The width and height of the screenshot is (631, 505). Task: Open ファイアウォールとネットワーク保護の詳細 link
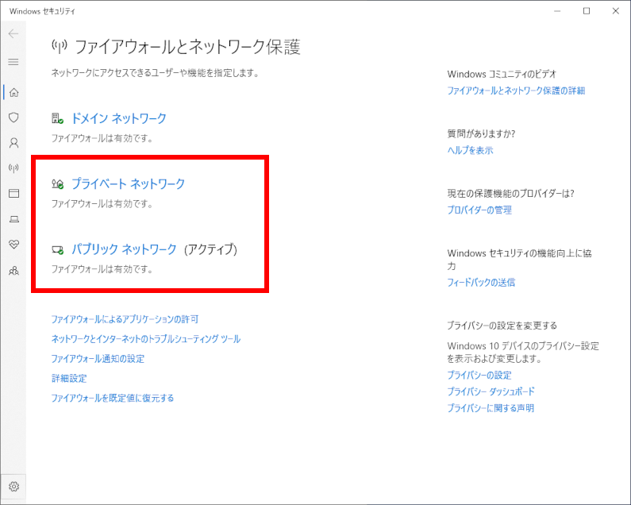tap(516, 91)
